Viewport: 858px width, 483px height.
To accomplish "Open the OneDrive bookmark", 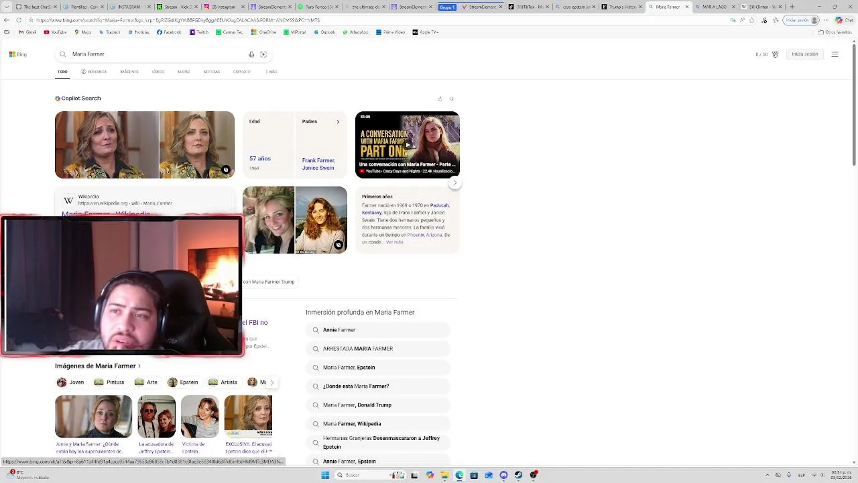I will click(x=263, y=32).
